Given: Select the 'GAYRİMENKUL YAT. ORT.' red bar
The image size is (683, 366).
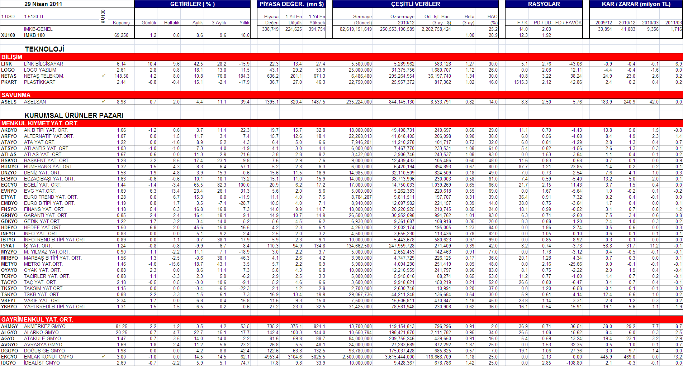Looking at the screenshot, I should tap(341, 319).
